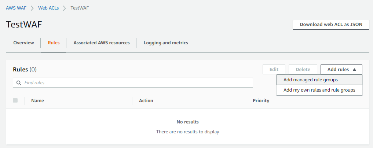Choose Add managed rule groups
373x148 pixels.
(319, 80)
